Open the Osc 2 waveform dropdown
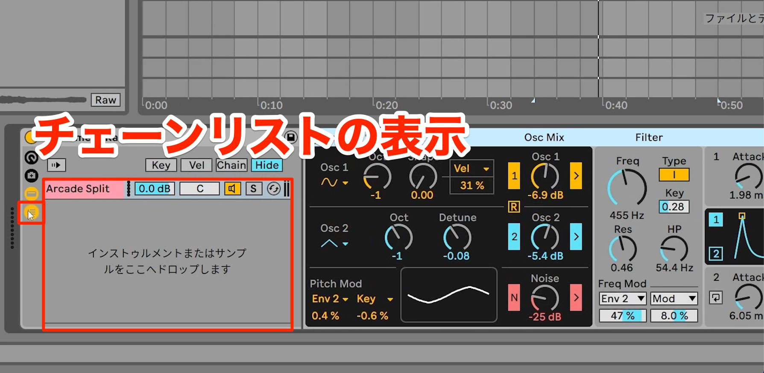764x373 pixels. 334,244
